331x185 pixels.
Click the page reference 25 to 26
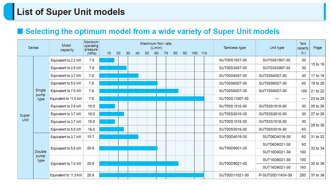(317, 106)
